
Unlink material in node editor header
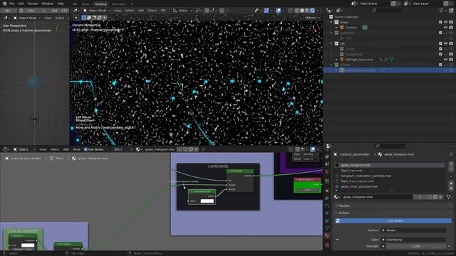click(x=197, y=149)
